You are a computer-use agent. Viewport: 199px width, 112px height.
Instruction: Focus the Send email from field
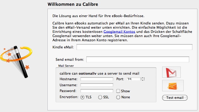[x=138, y=59]
